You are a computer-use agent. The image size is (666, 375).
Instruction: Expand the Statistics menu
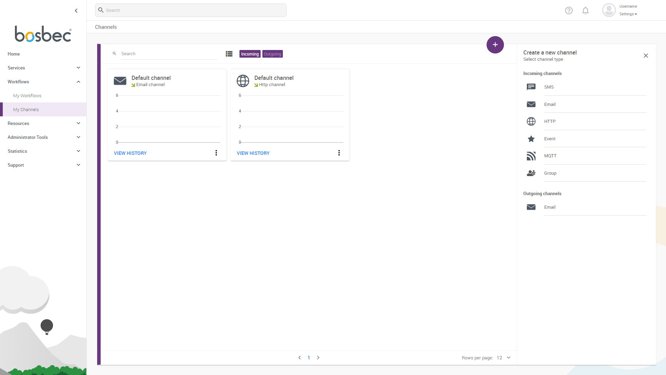[x=43, y=151]
